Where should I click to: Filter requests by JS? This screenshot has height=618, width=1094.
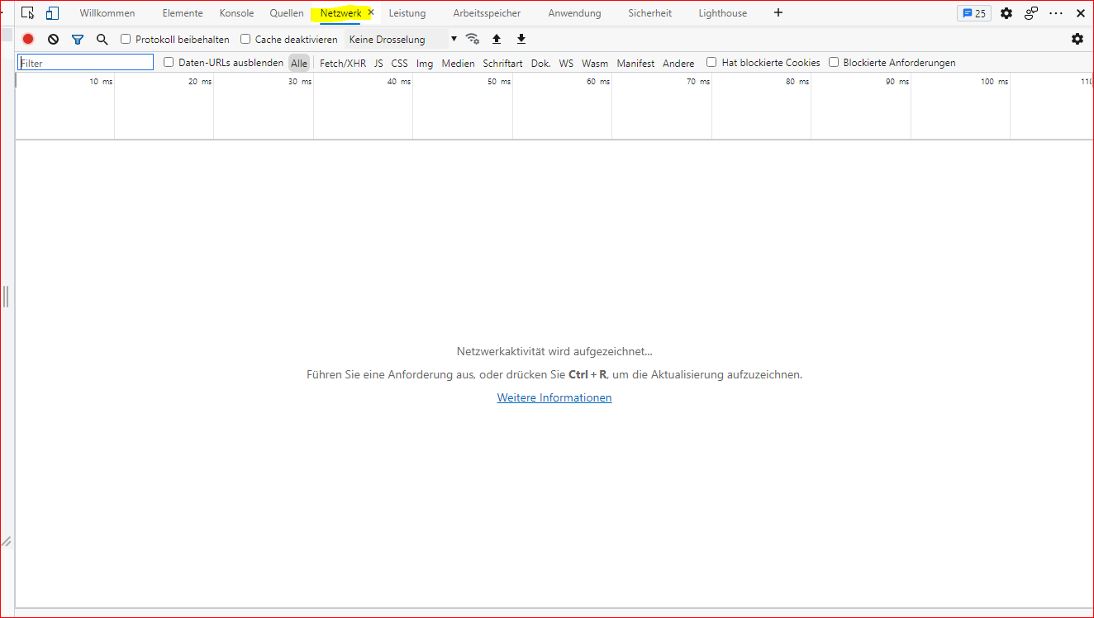(x=378, y=63)
